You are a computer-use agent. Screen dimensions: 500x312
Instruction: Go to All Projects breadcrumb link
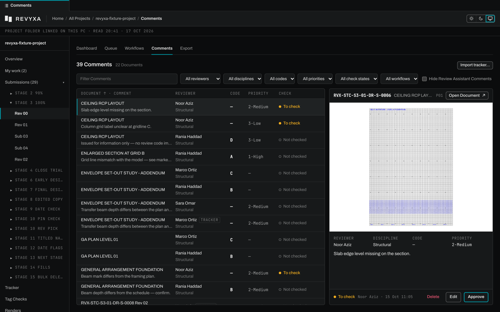point(80,19)
